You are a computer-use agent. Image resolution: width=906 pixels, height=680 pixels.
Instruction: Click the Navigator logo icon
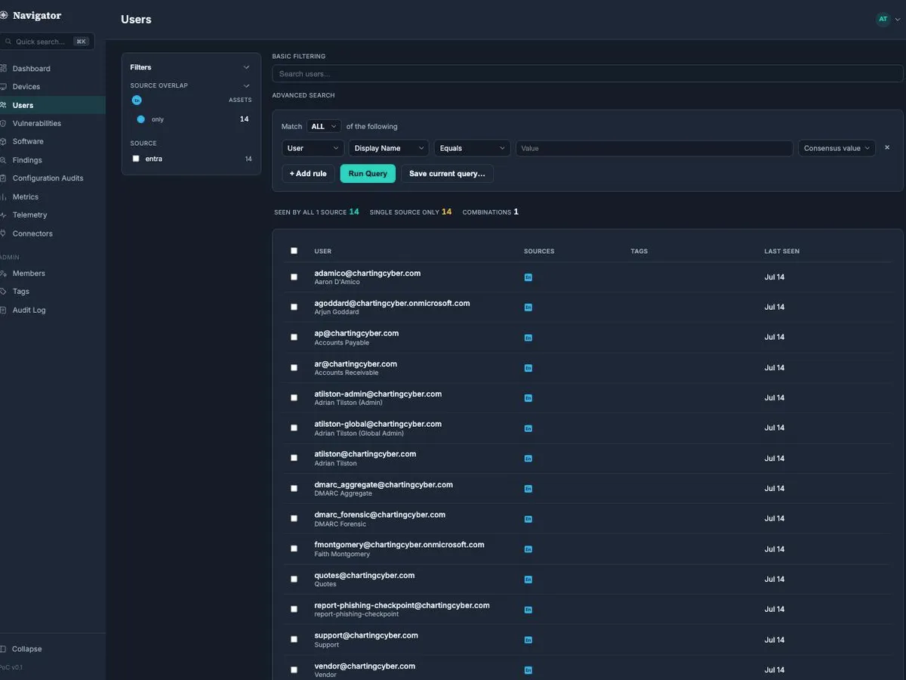tap(3, 16)
